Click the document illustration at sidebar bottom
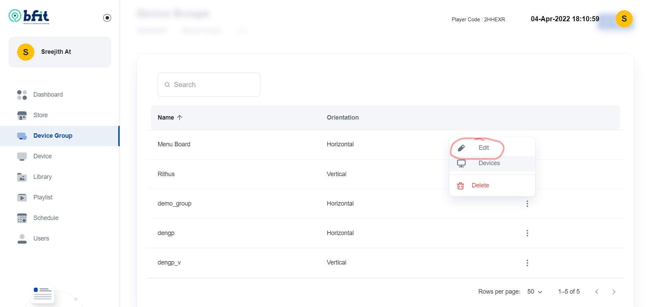 pos(43,294)
